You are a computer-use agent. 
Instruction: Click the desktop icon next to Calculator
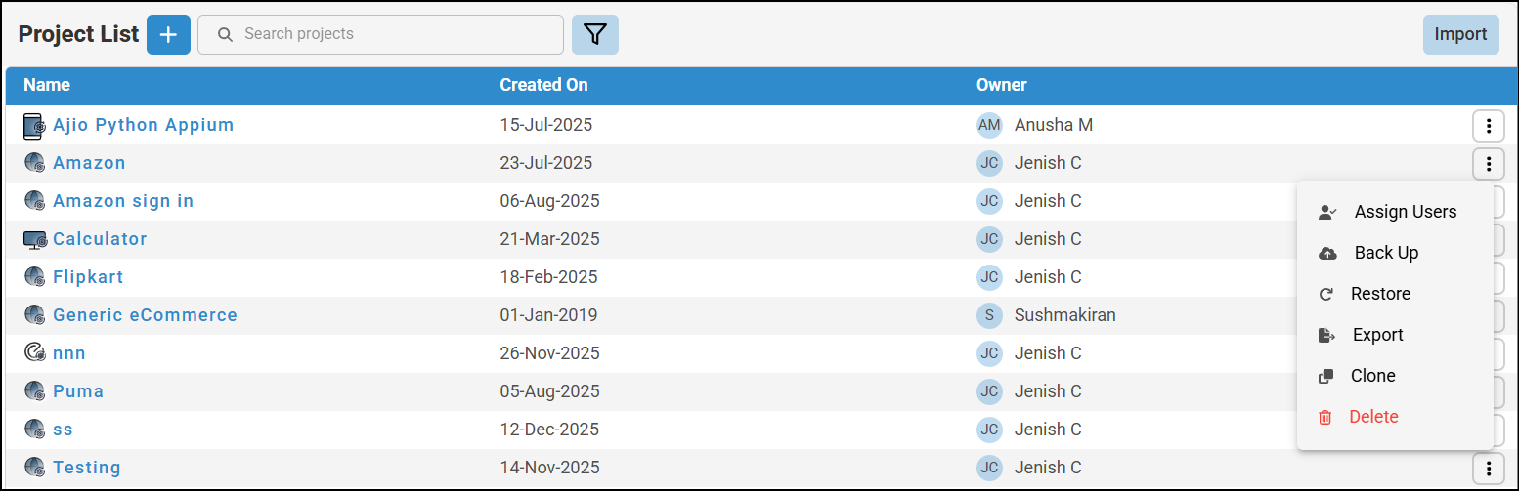(x=35, y=239)
